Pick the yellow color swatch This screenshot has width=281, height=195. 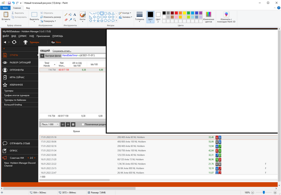point(184,13)
